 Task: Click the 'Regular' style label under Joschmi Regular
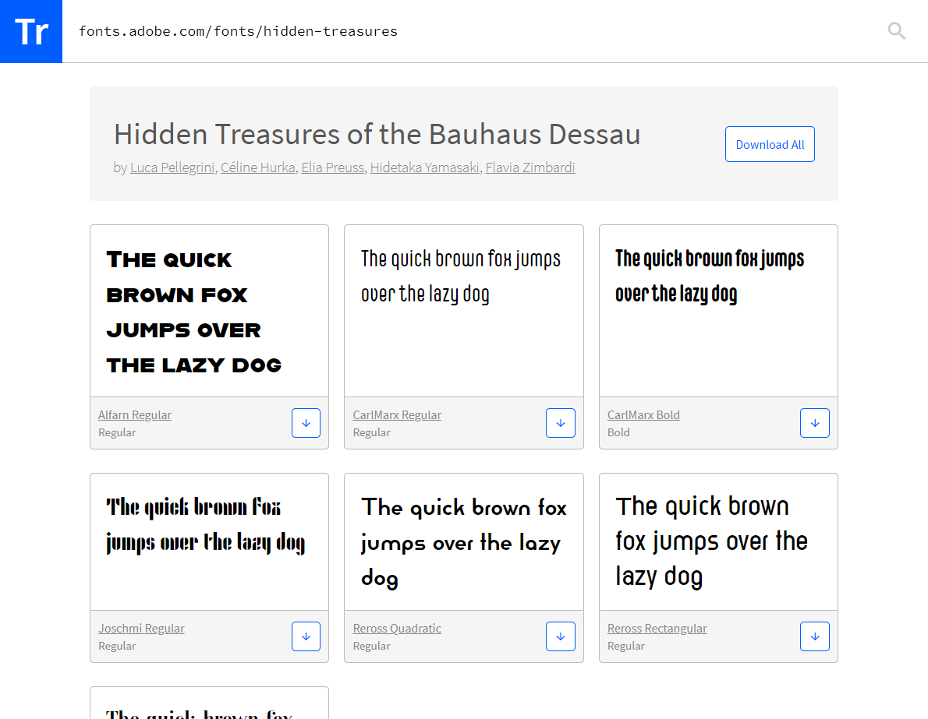(x=117, y=646)
